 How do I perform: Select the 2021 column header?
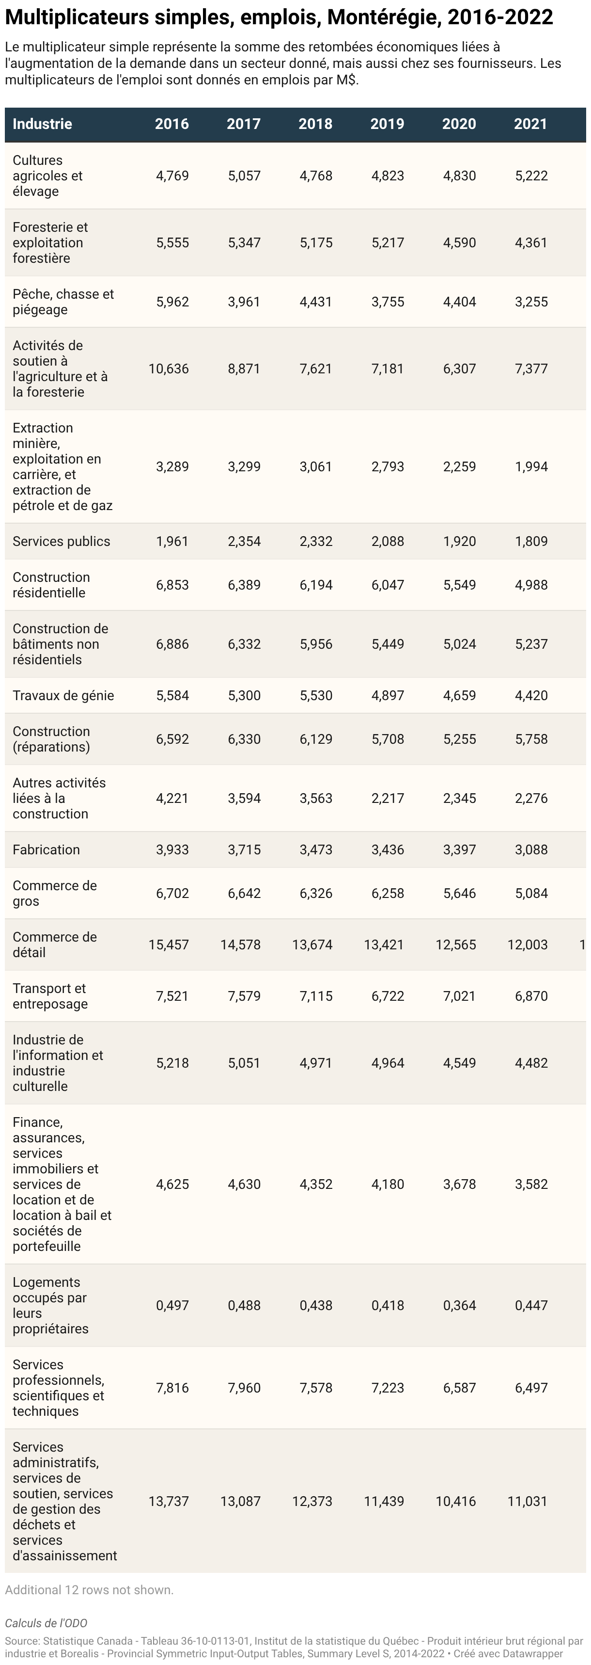[x=530, y=124]
